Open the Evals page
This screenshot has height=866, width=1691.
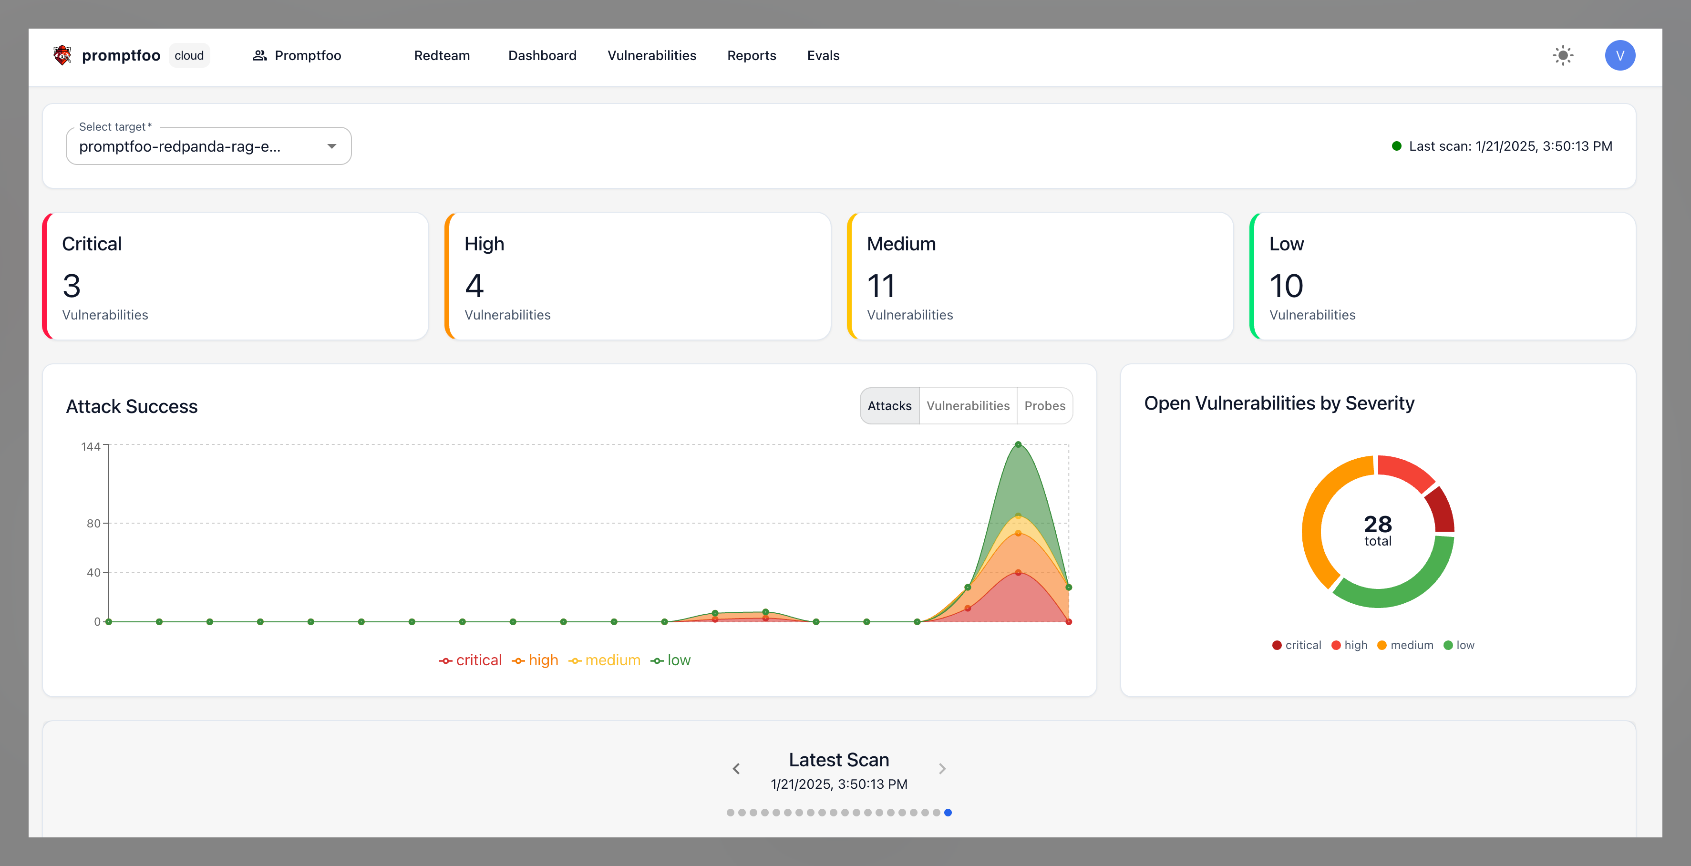823,55
